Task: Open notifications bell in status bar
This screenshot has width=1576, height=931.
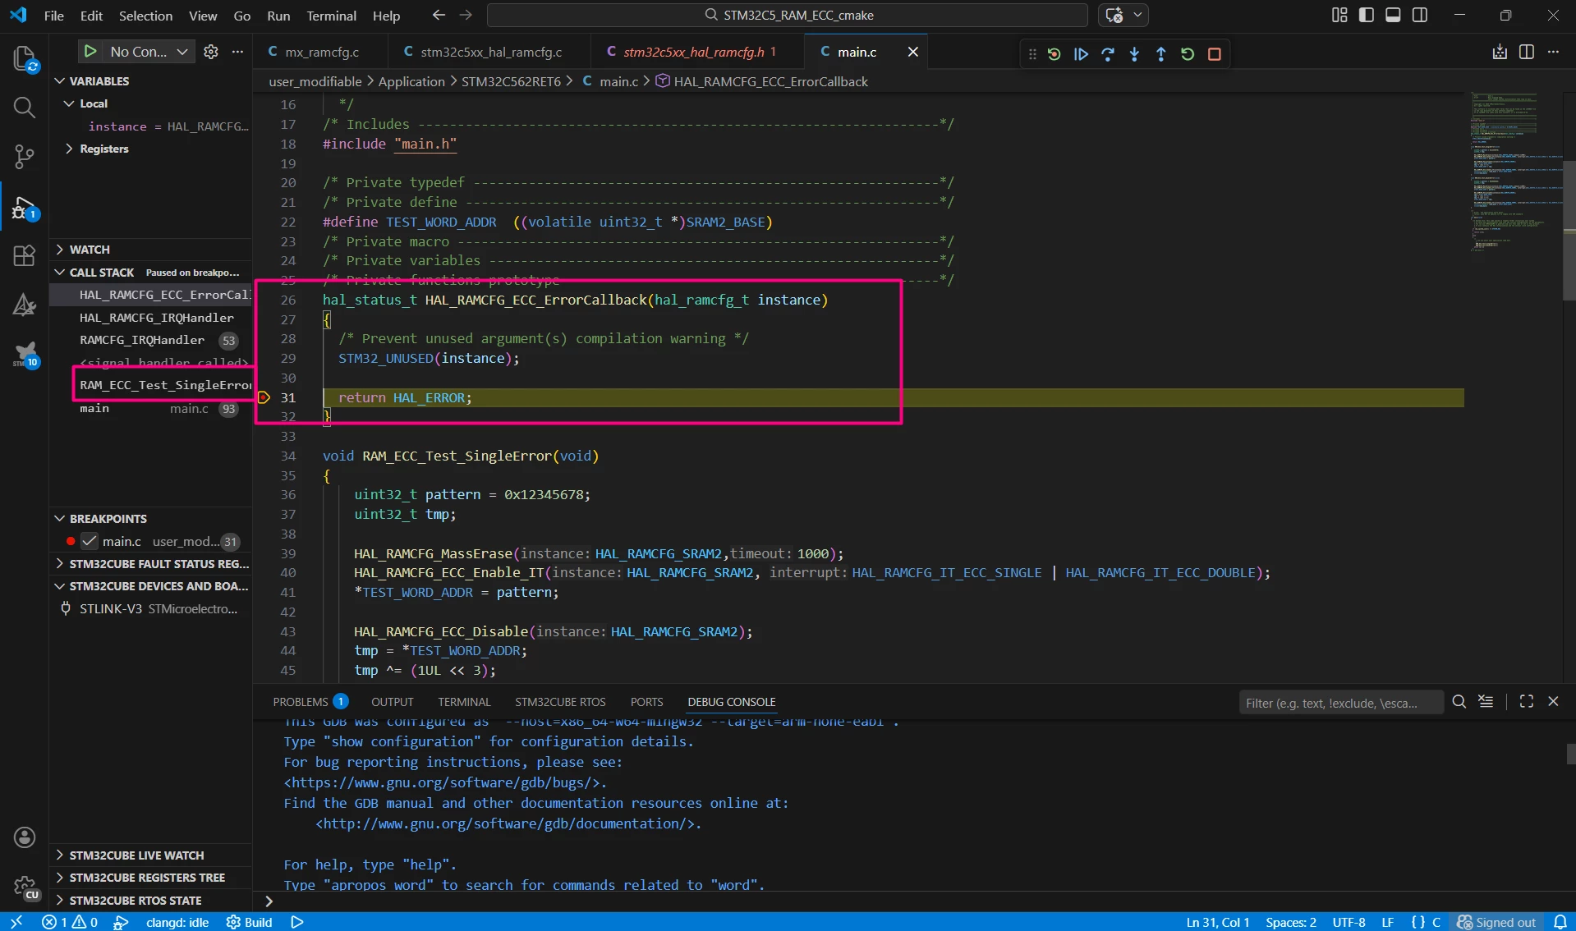Action: pos(1560,922)
